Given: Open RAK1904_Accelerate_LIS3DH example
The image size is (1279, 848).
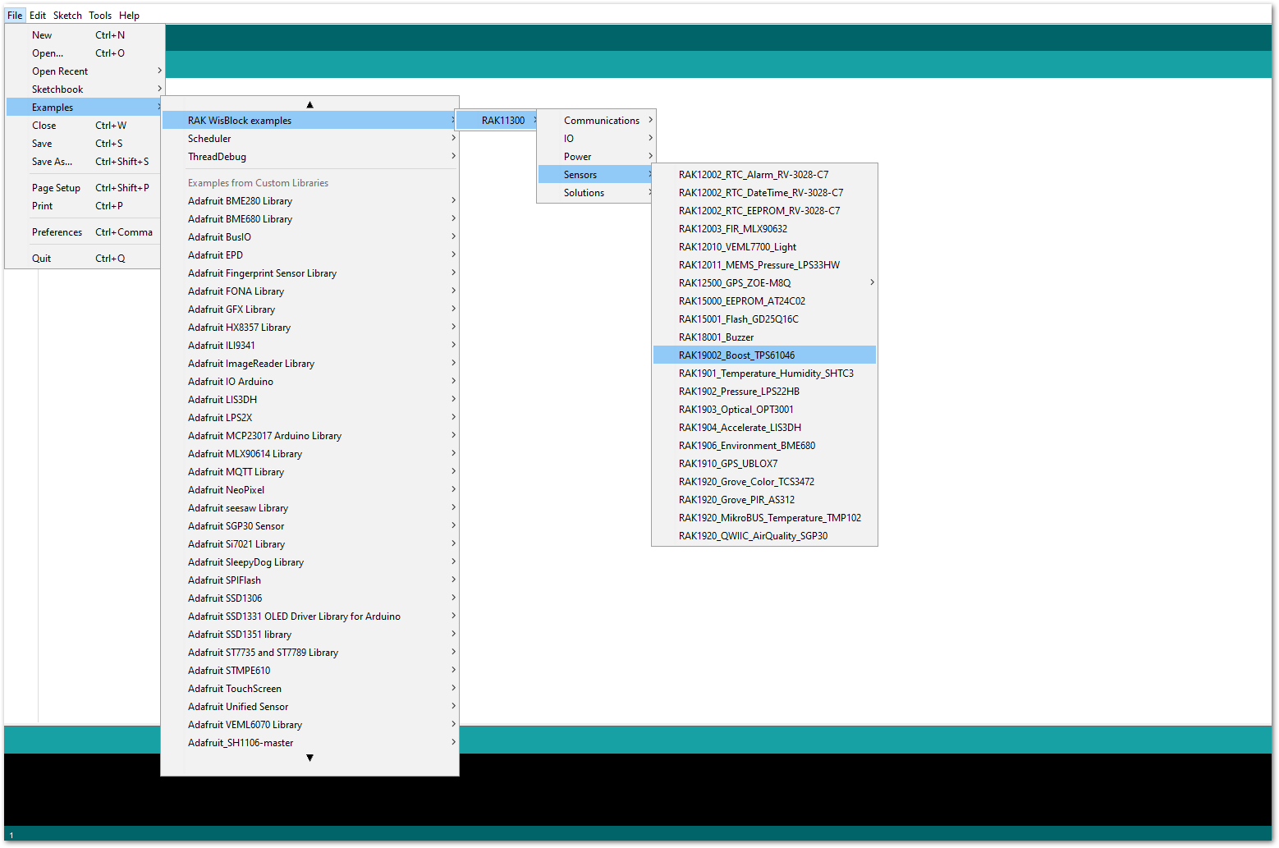Looking at the screenshot, I should [764, 428].
